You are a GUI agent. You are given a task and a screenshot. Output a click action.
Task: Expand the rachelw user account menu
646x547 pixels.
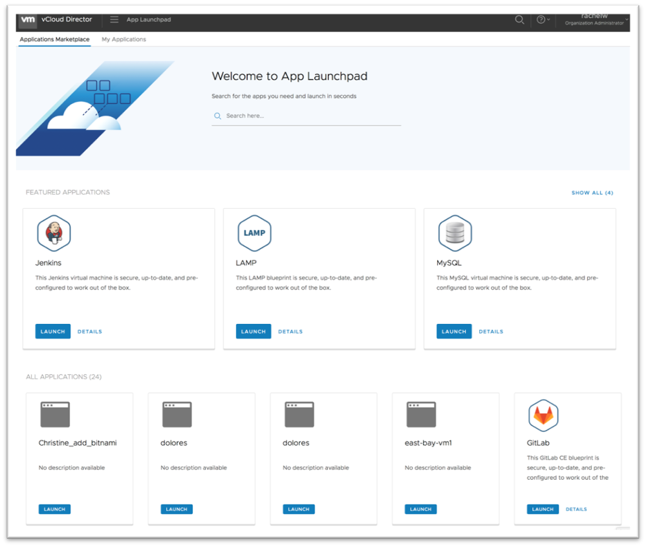pos(596,19)
